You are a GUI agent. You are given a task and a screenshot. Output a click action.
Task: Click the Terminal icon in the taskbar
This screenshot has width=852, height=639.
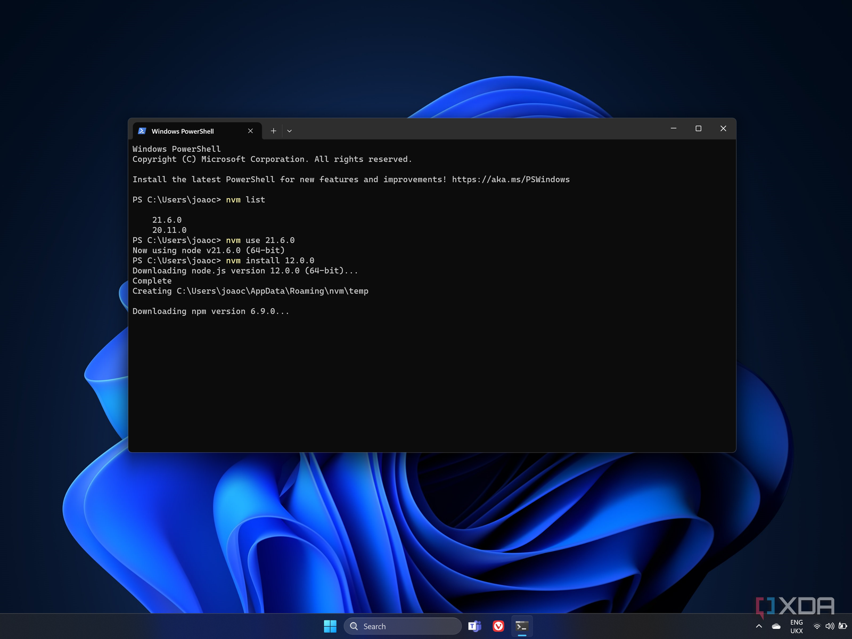point(522,626)
